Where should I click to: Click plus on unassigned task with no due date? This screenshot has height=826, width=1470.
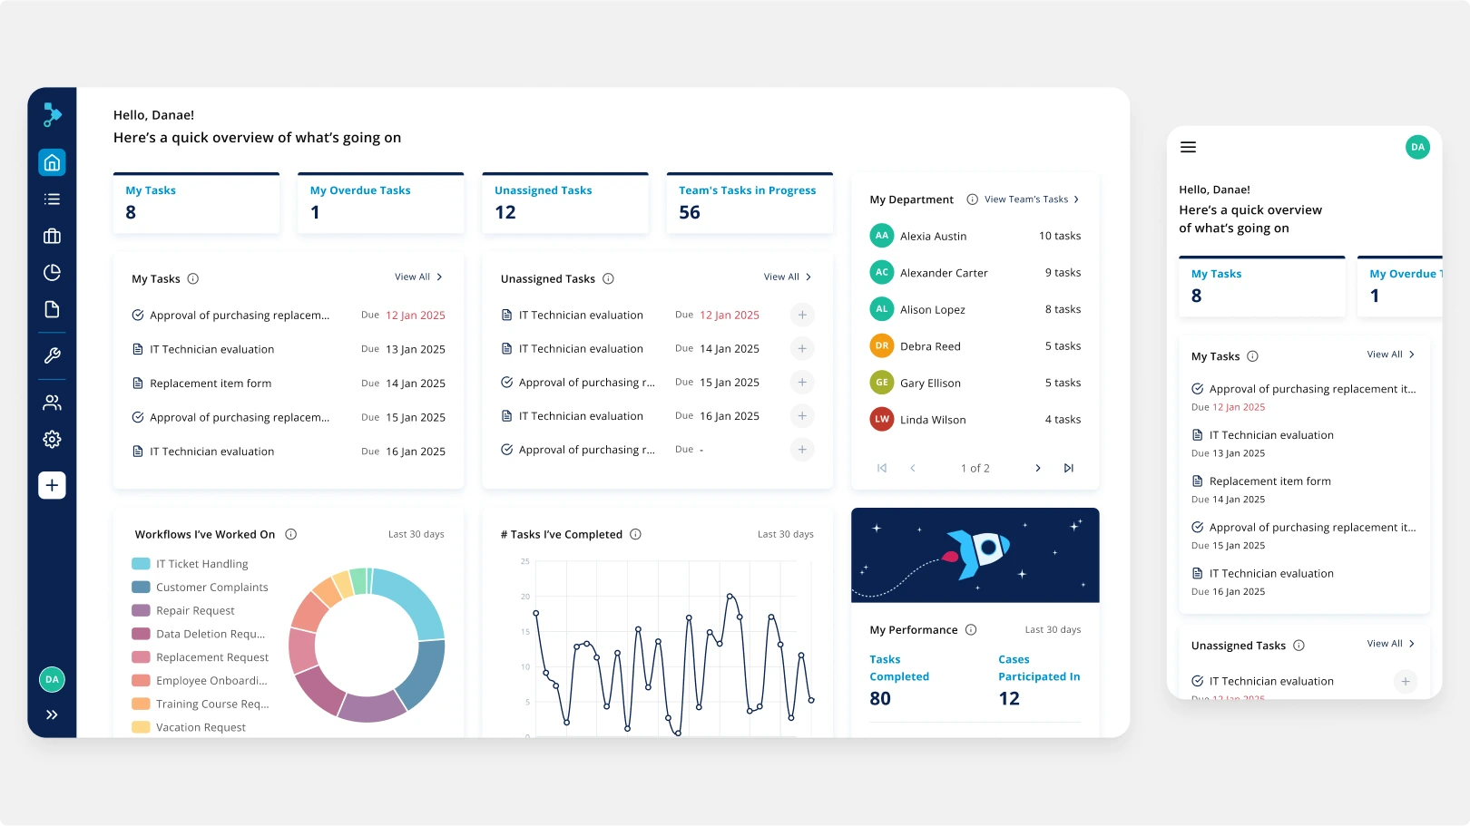click(802, 450)
